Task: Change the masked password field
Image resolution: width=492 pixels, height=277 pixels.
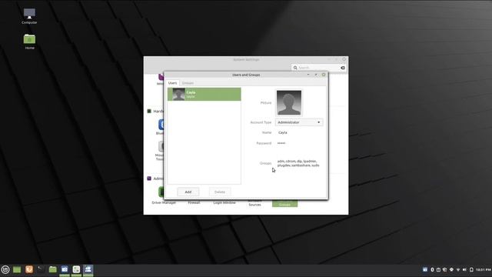Action: [x=281, y=143]
